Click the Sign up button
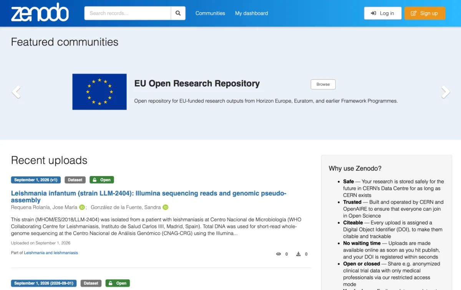The height and width of the screenshot is (290, 461). (x=425, y=13)
